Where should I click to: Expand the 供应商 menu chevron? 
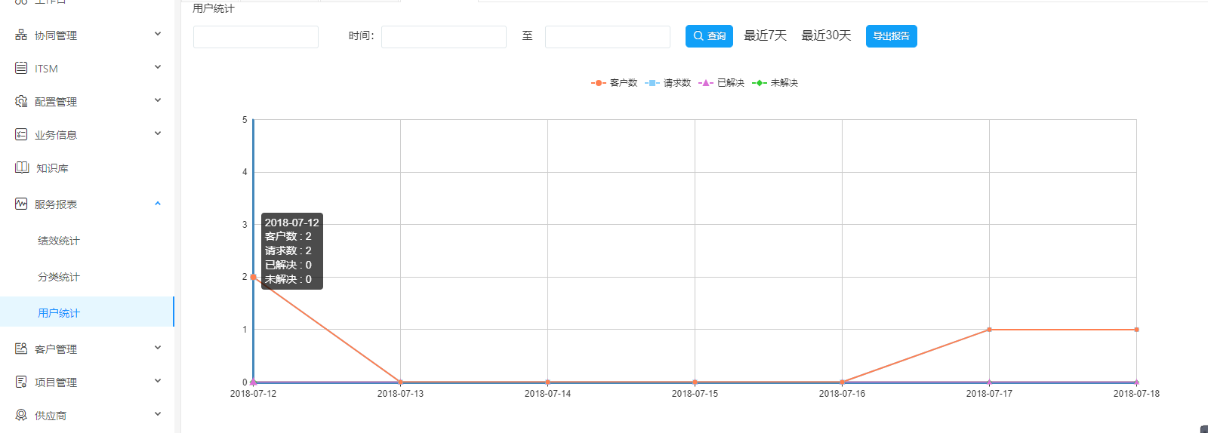coord(158,414)
